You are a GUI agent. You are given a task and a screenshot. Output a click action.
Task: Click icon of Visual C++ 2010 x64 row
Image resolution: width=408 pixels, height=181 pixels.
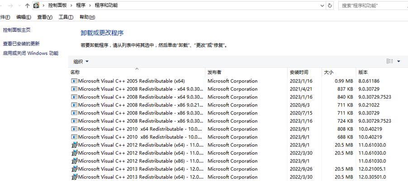(74, 129)
